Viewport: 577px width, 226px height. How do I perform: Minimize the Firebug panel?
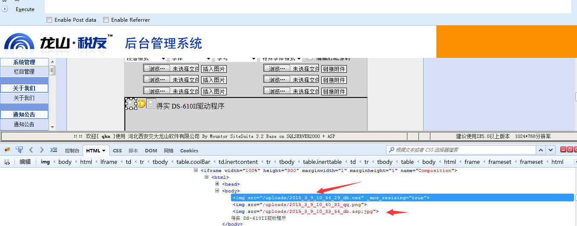point(563,149)
